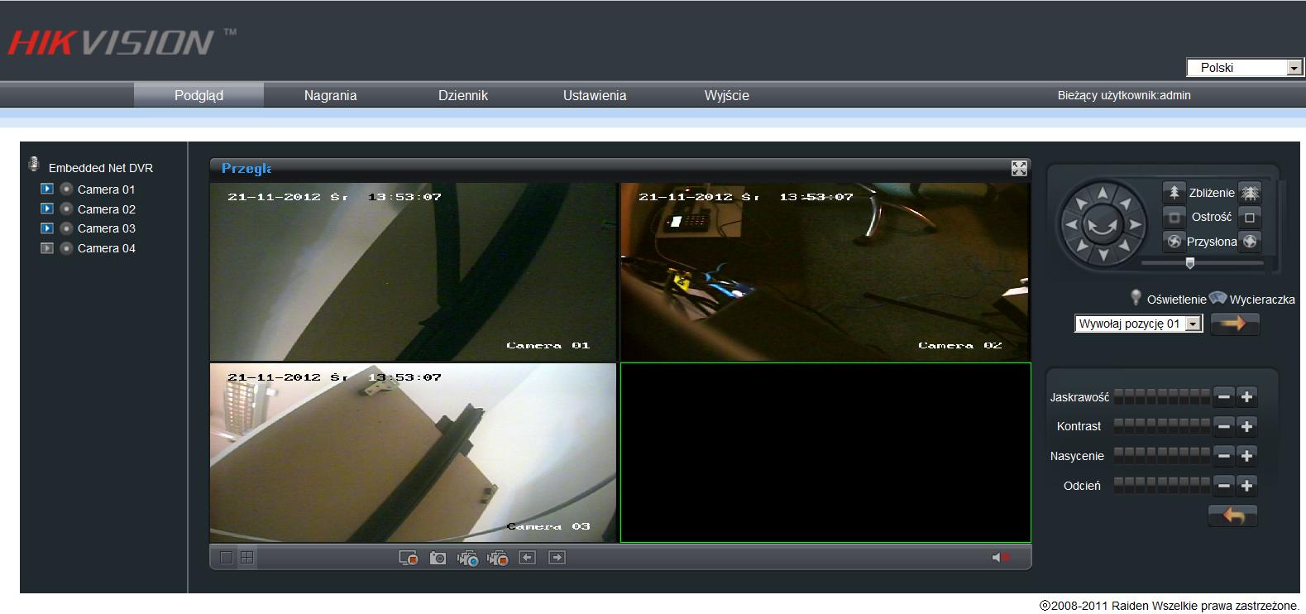Start auto-pan with center PTZ button
This screenshot has width=1306, height=614.
[x=1102, y=224]
